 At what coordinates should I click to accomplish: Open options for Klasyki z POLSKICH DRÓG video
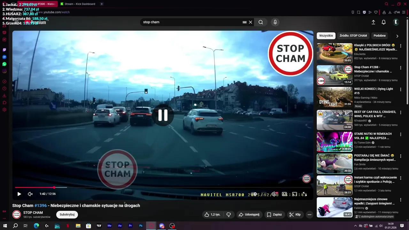click(x=400, y=46)
